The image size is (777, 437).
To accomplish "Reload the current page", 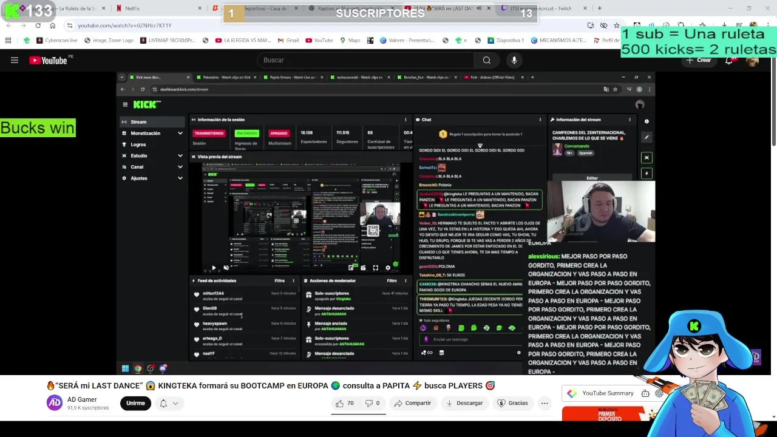I will pos(38,25).
